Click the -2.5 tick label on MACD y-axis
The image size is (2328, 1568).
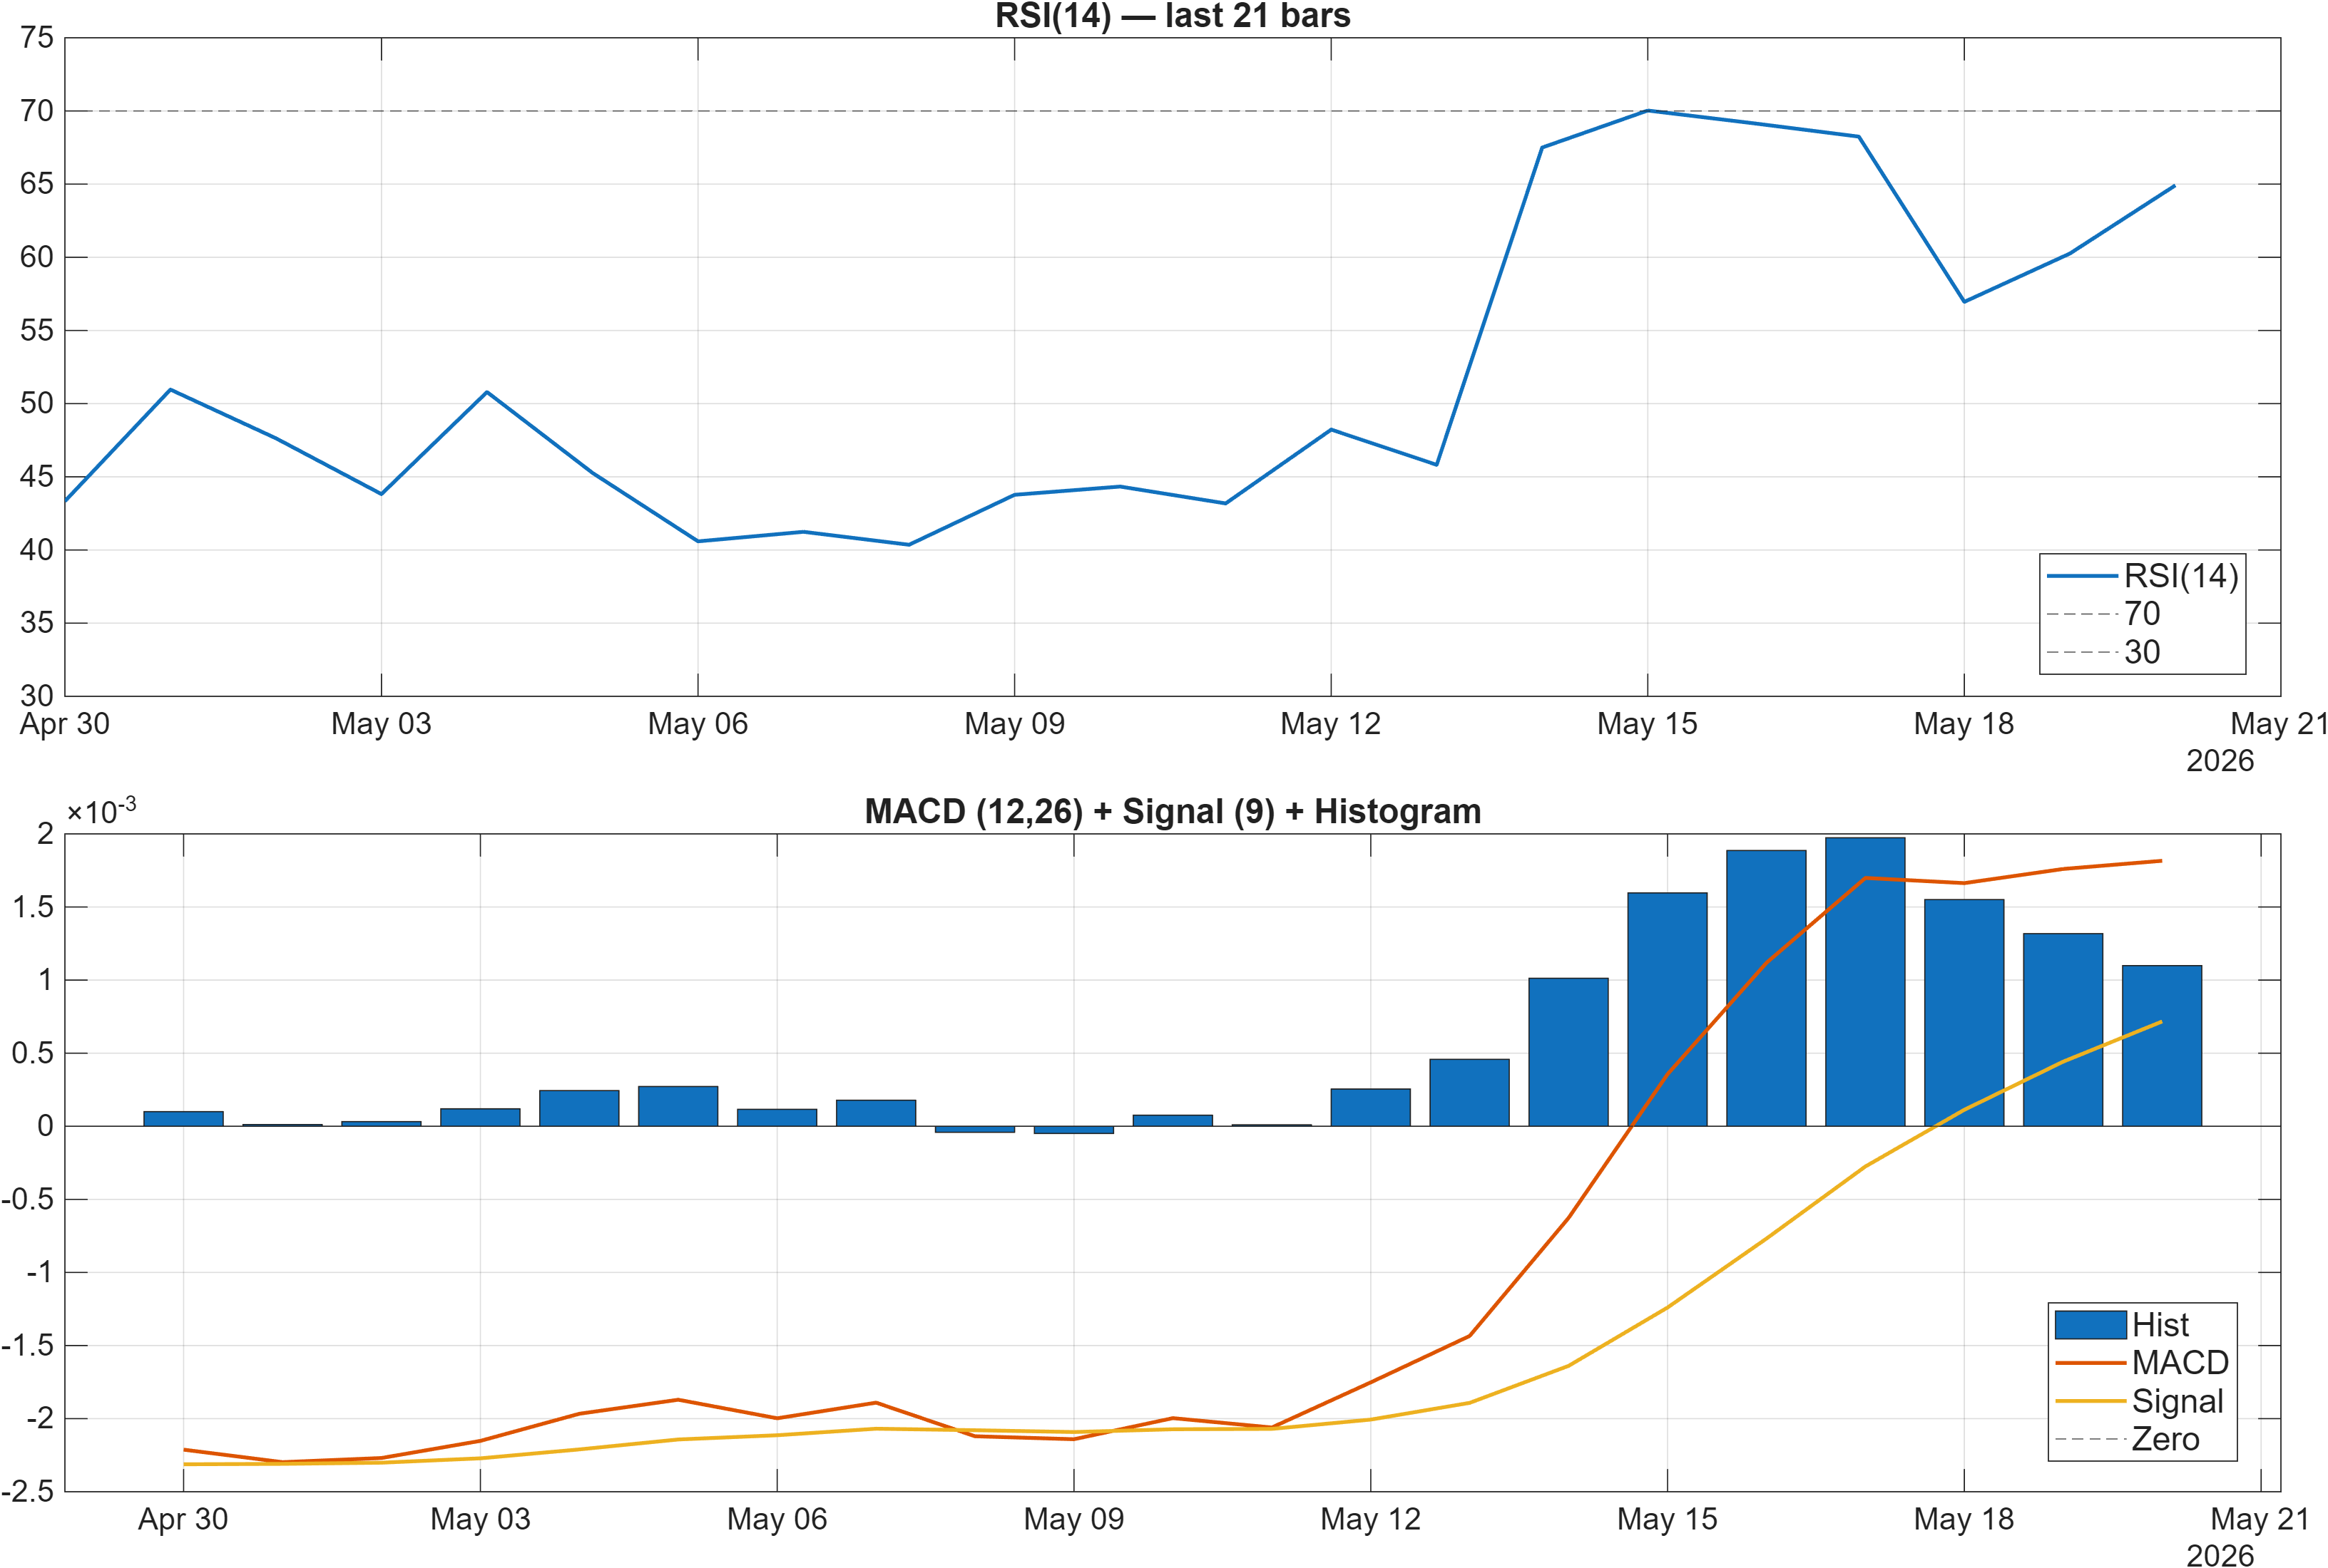[x=28, y=1492]
